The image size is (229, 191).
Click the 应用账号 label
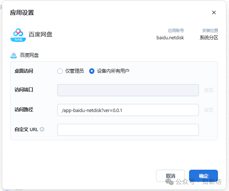[x=176, y=30]
